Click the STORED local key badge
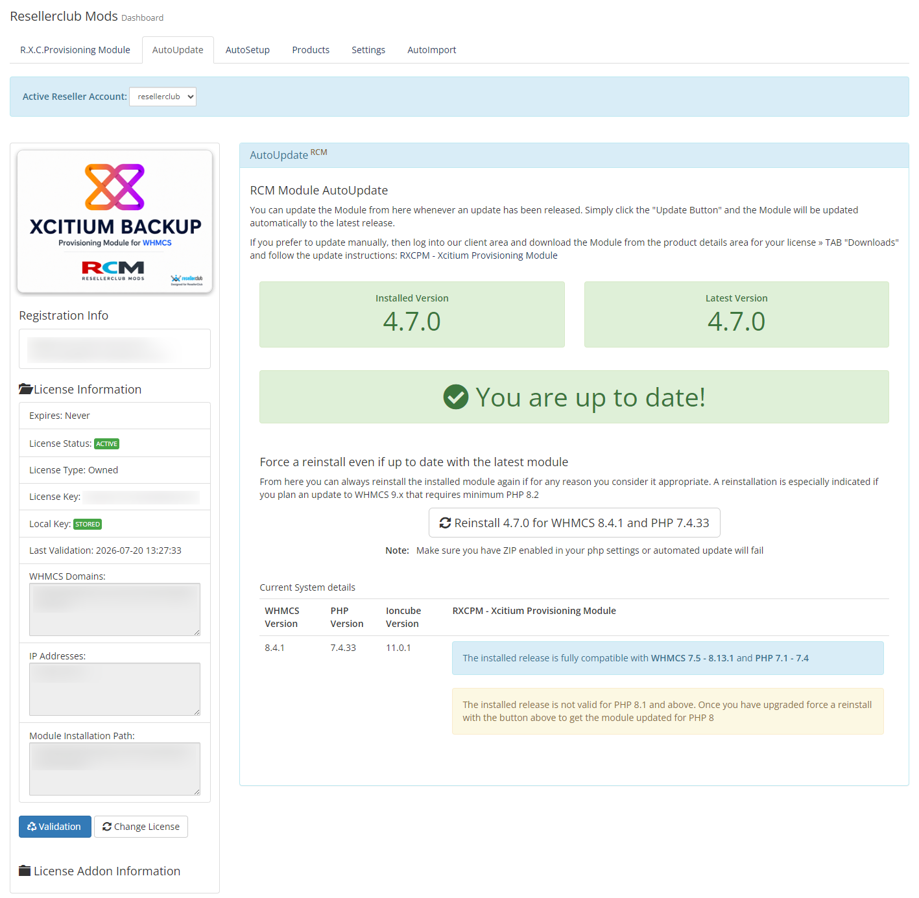 point(88,525)
